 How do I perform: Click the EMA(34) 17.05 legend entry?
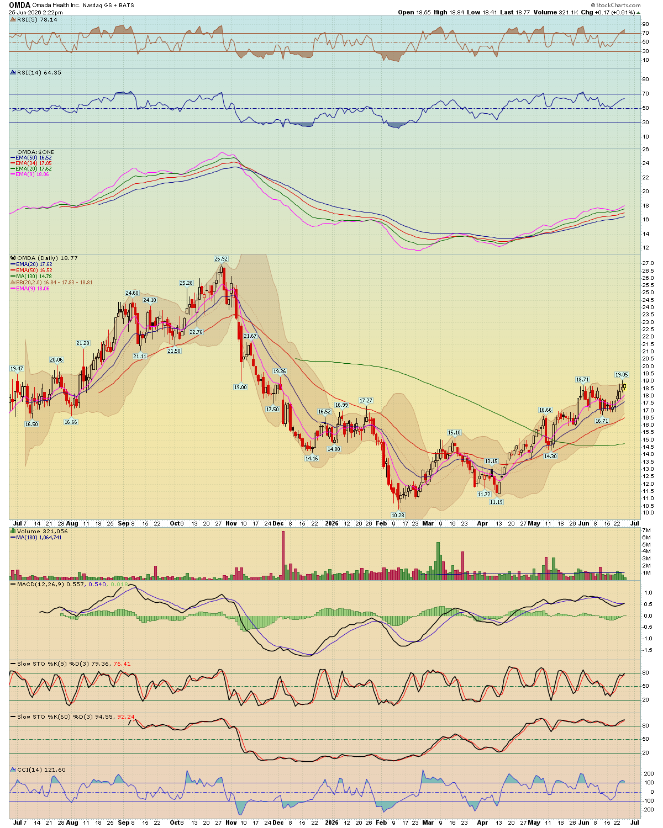click(x=33, y=163)
